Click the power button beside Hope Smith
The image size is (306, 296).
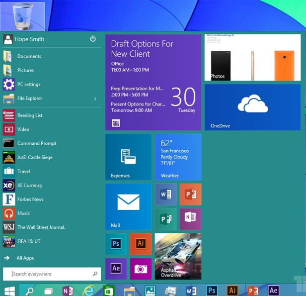92,39
